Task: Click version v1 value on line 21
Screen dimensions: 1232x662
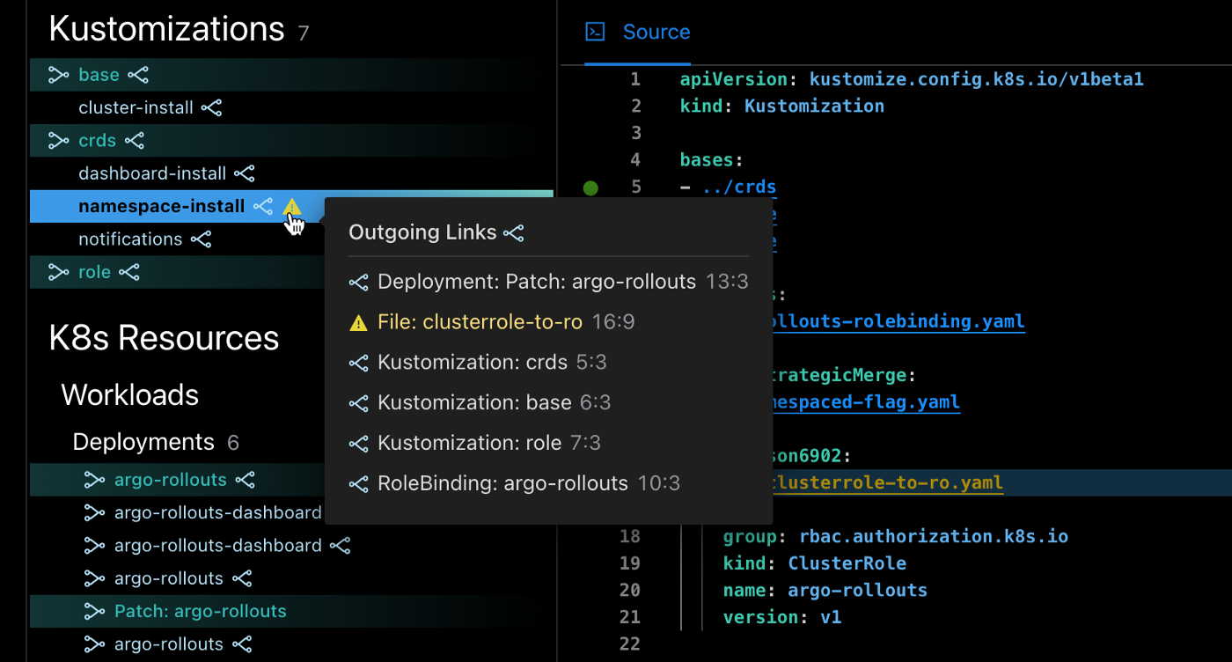Action: (831, 617)
